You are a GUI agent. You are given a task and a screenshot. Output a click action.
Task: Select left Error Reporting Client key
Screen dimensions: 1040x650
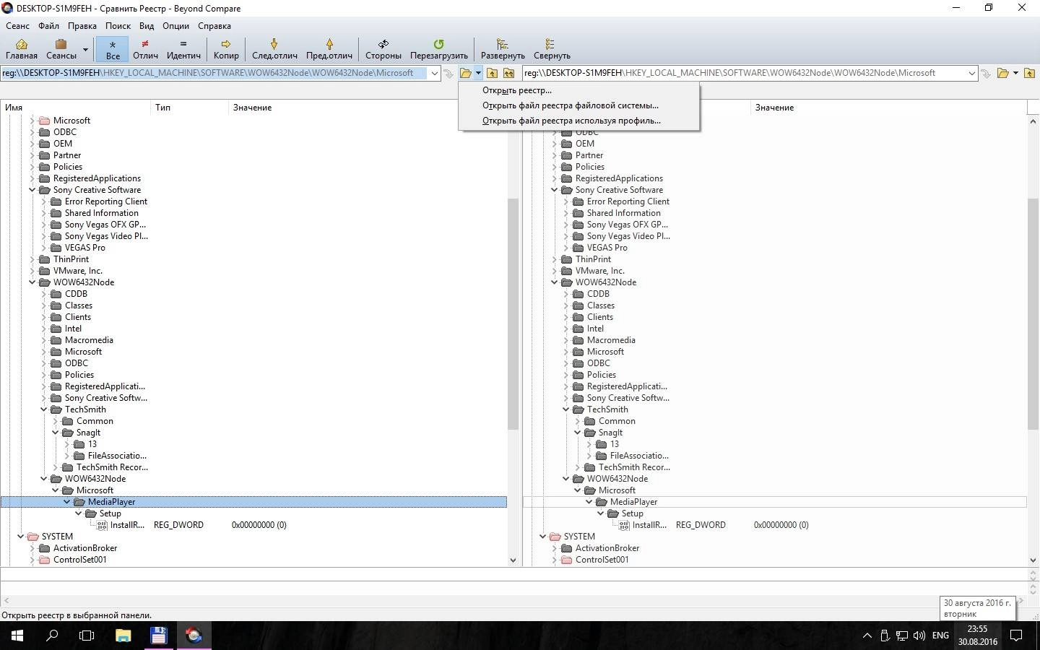105,201
